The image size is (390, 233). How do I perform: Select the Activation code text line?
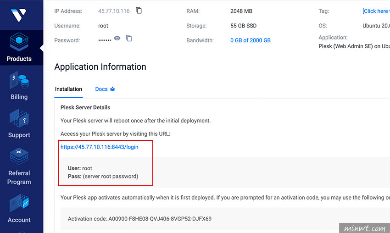coord(139,219)
